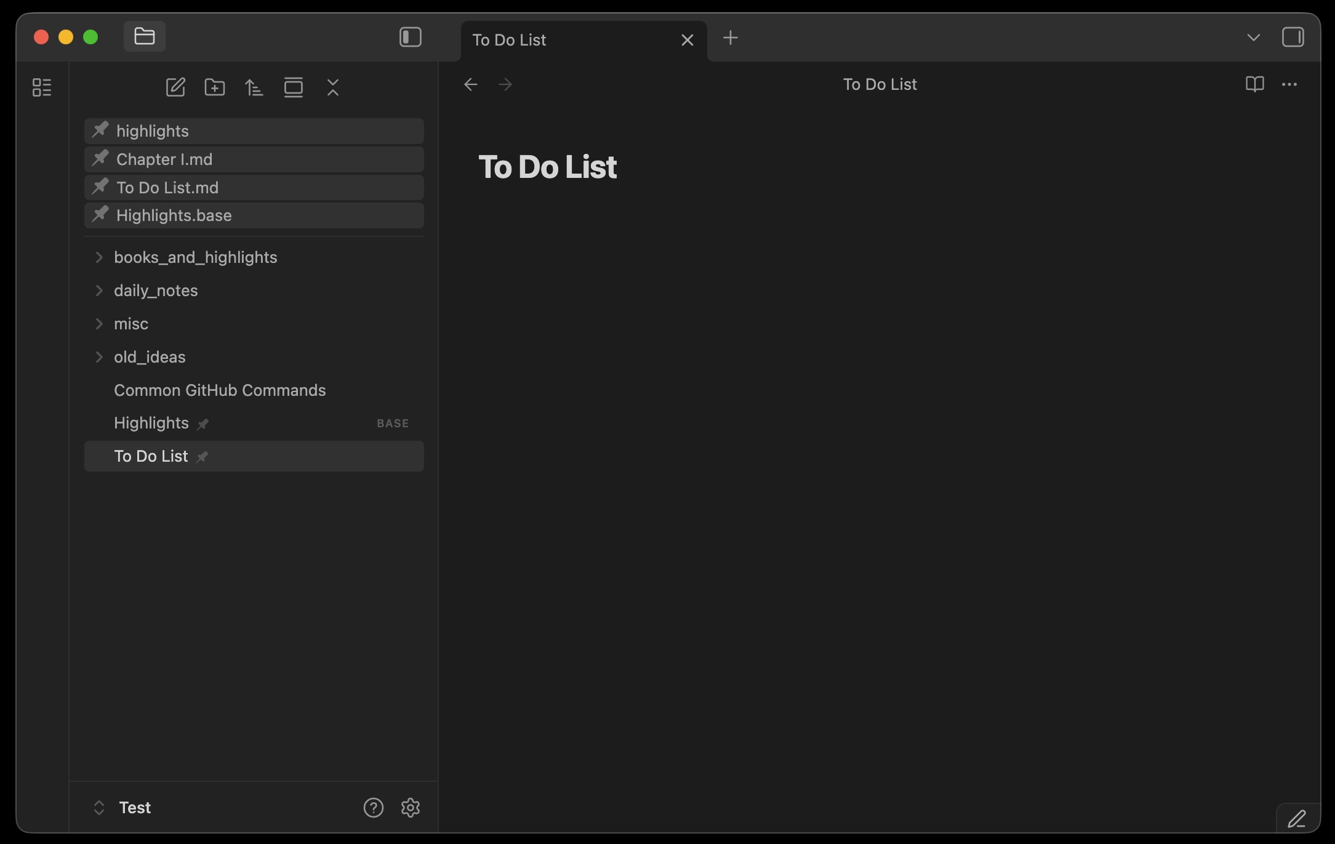This screenshot has height=844, width=1335.
Task: Open the three-dot more options menu
Action: [1289, 84]
